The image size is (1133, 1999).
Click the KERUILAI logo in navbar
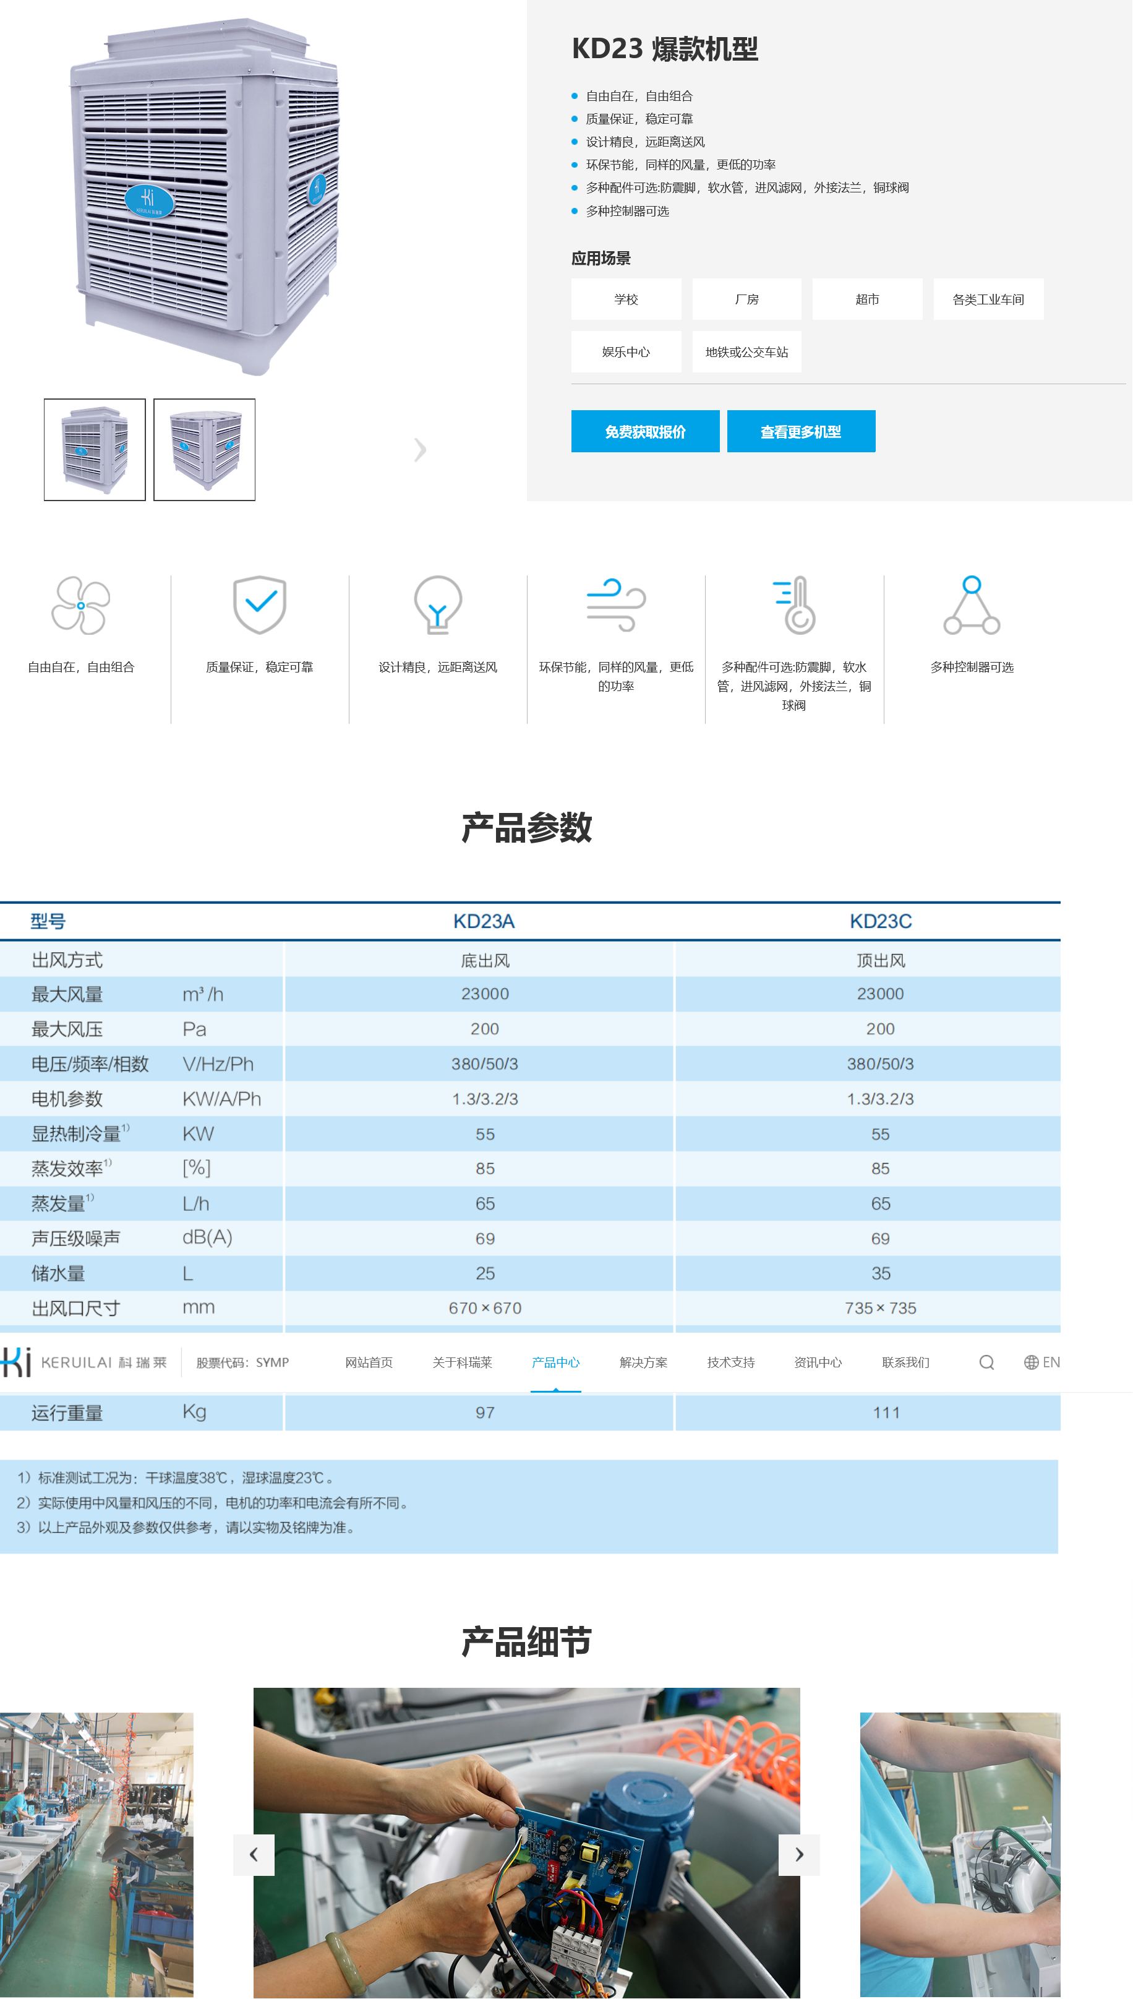[x=84, y=1362]
